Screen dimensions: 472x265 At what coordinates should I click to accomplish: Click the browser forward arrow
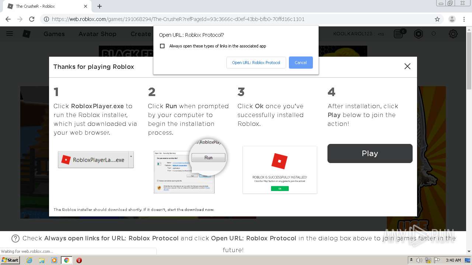pos(20,19)
